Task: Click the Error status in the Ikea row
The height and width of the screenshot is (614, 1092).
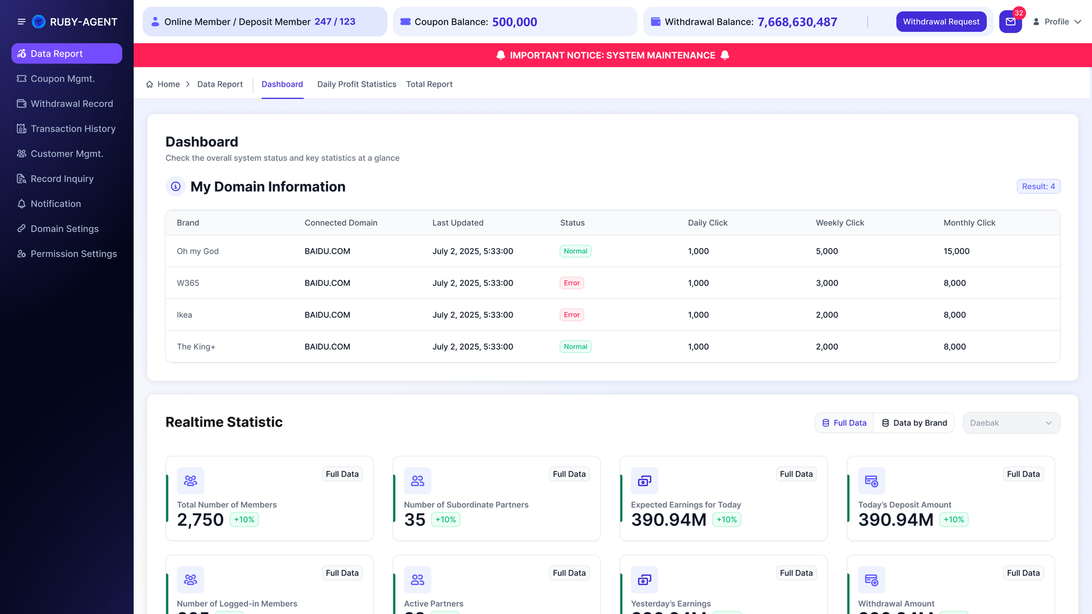Action: 571,315
